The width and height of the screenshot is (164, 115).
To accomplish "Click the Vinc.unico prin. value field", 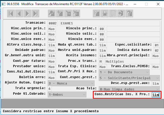I will tap(52, 29).
